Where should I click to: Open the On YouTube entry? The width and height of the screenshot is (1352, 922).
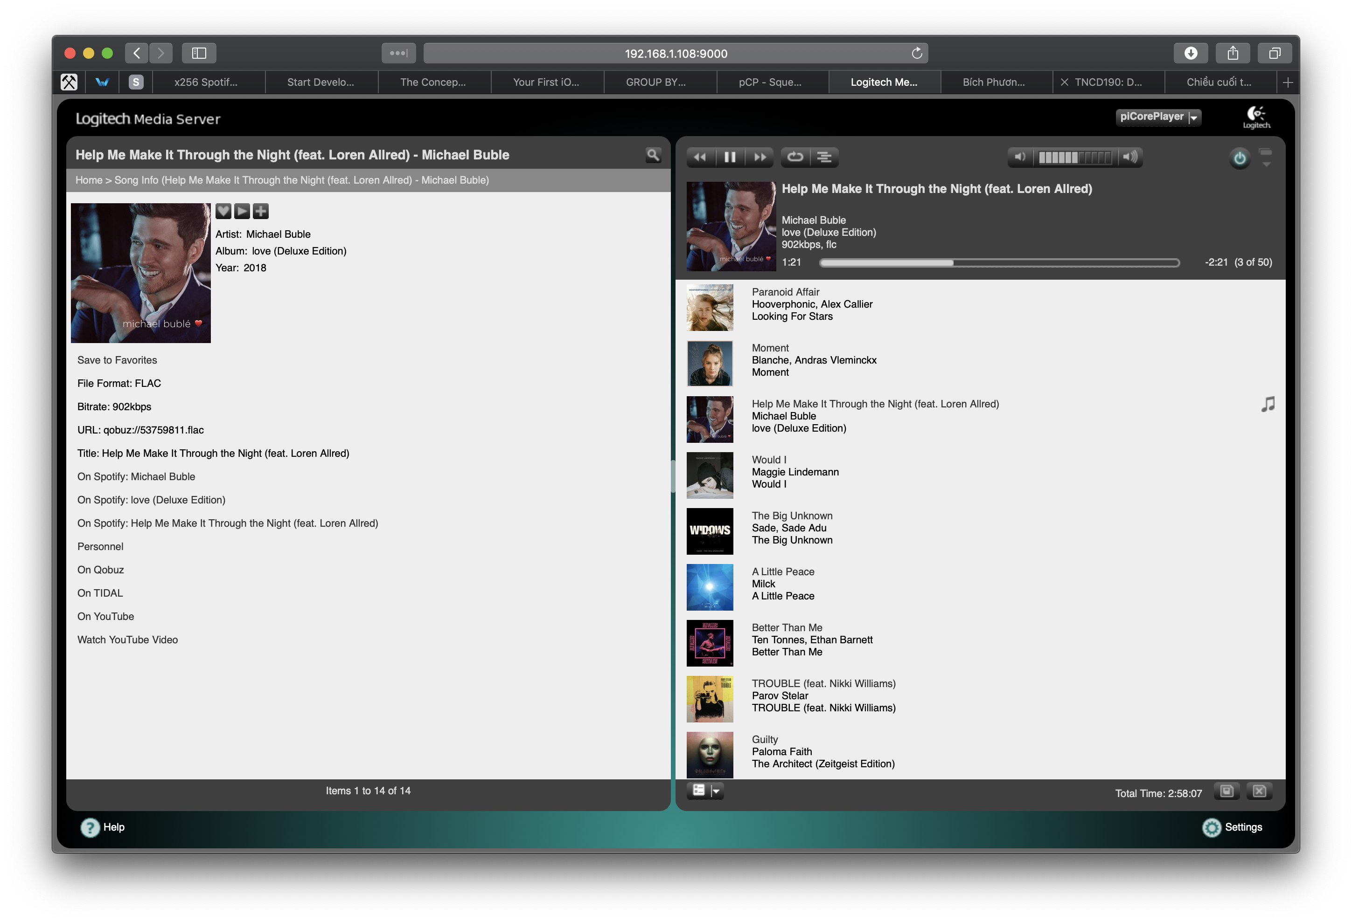[x=105, y=616]
